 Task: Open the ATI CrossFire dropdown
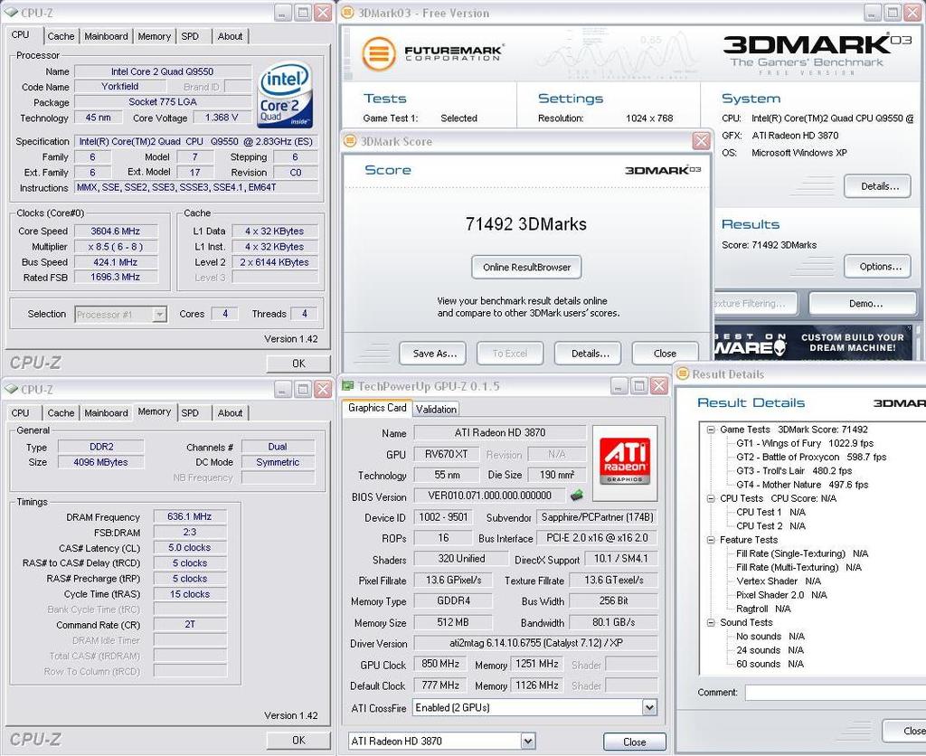[x=649, y=707]
